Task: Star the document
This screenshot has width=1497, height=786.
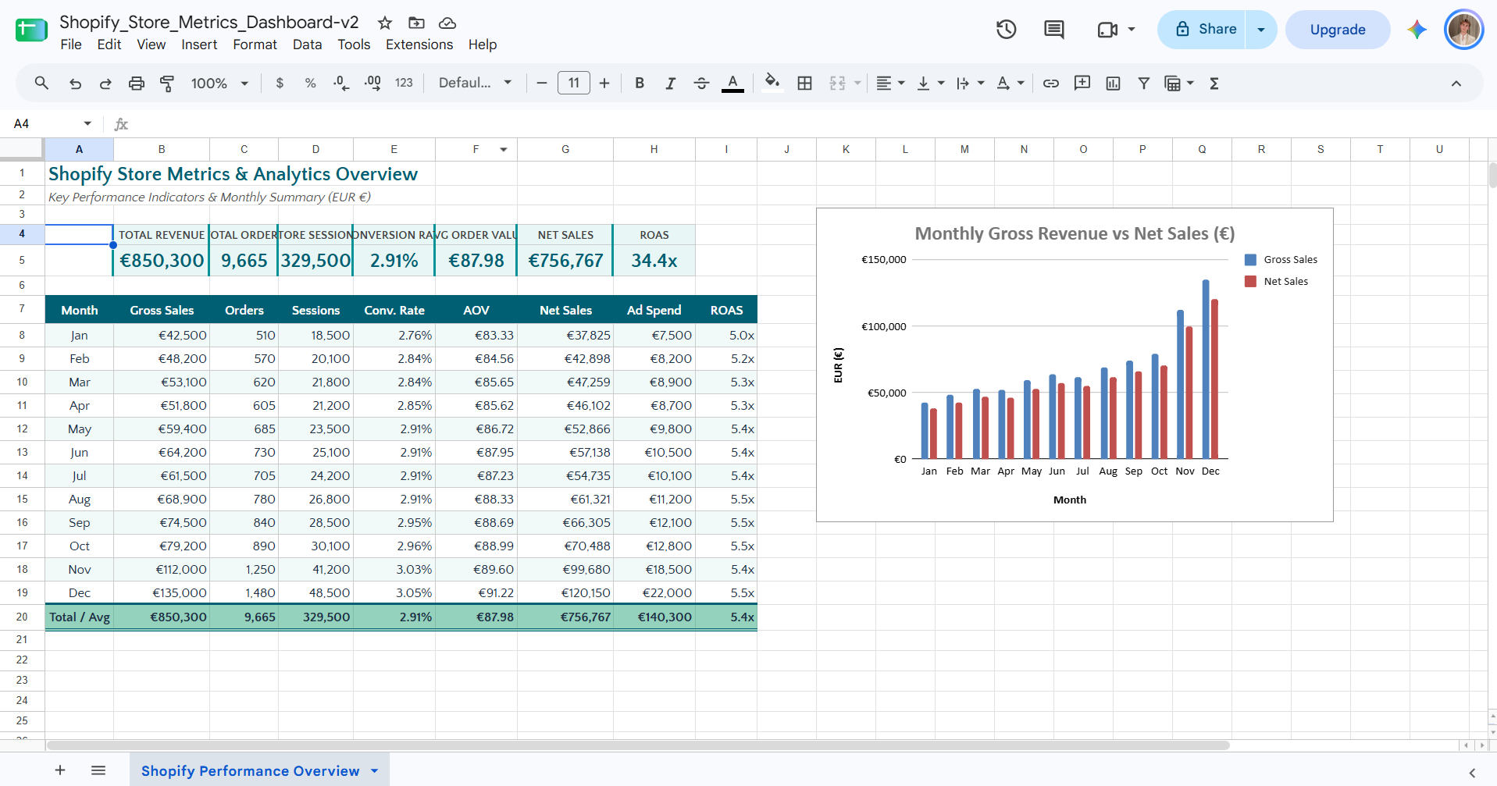Action: click(x=385, y=23)
